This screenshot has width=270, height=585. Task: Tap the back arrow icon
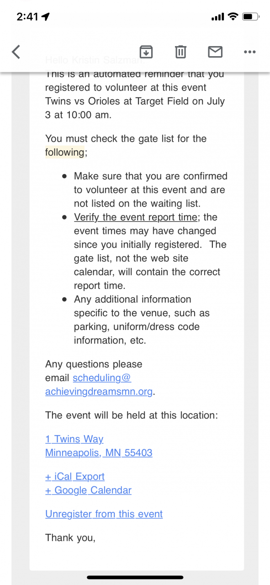(x=16, y=52)
